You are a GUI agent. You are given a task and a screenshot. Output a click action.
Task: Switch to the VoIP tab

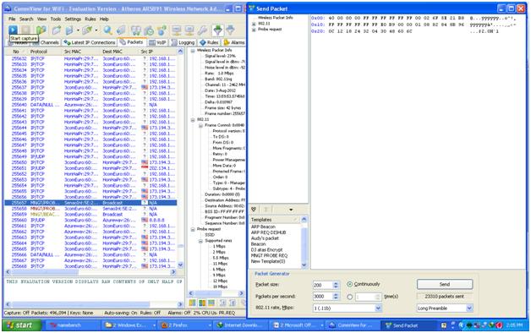click(x=158, y=42)
